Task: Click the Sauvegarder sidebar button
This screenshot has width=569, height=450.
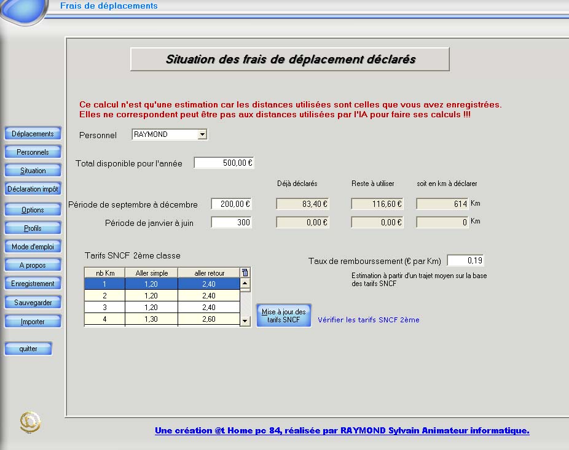Action: [33, 303]
